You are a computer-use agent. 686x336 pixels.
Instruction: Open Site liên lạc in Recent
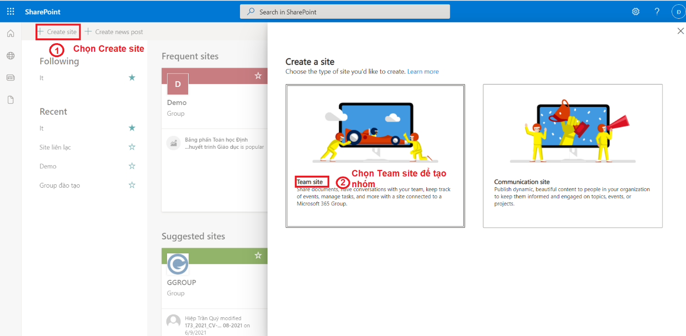(55, 147)
